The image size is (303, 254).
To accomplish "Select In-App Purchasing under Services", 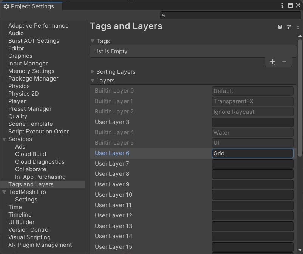I will click(40, 177).
